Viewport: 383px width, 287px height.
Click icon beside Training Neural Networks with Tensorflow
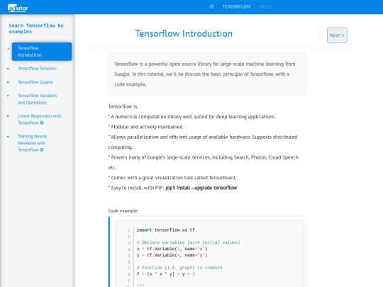pyautogui.click(x=42, y=150)
